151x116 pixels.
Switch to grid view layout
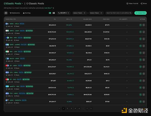(x=54, y=13)
